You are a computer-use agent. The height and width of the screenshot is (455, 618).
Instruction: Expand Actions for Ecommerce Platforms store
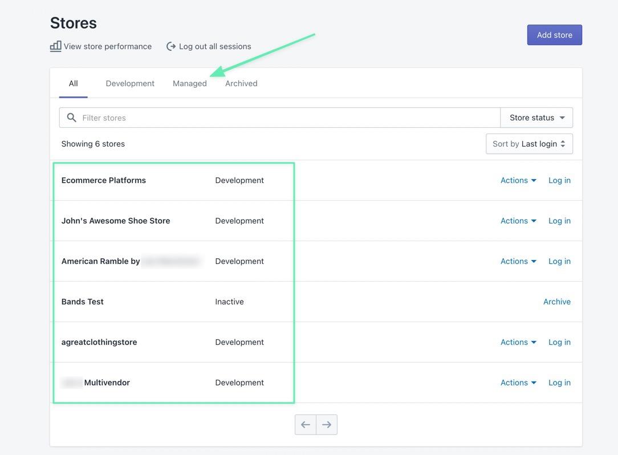pyautogui.click(x=518, y=180)
